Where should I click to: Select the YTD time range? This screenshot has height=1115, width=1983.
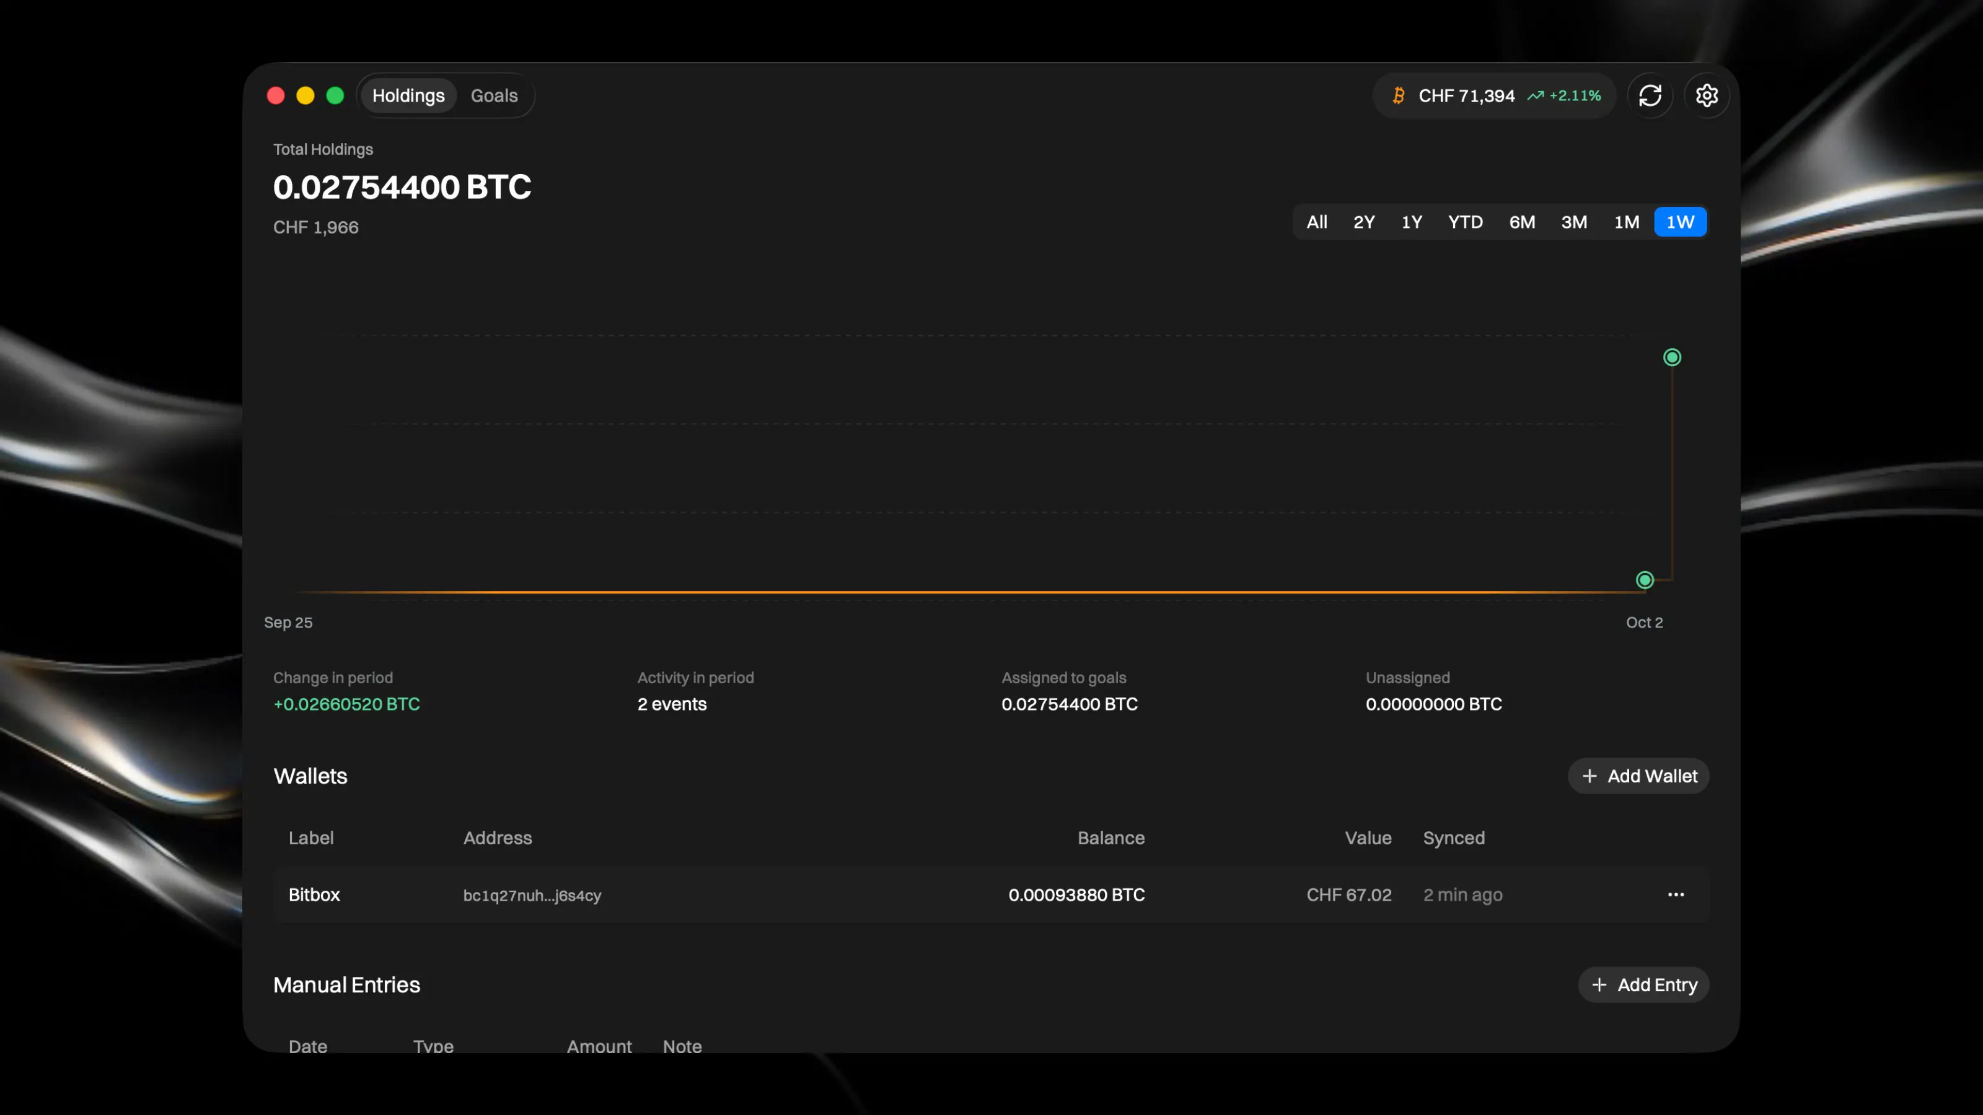coord(1465,222)
